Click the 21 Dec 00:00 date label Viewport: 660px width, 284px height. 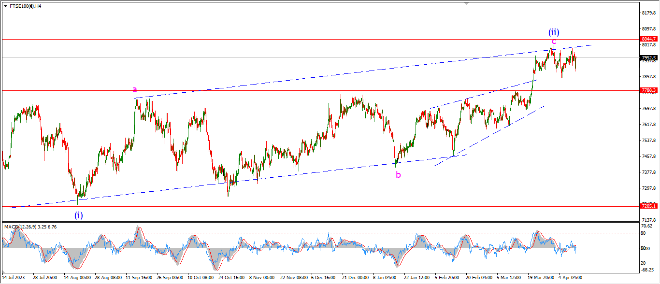(x=355, y=278)
